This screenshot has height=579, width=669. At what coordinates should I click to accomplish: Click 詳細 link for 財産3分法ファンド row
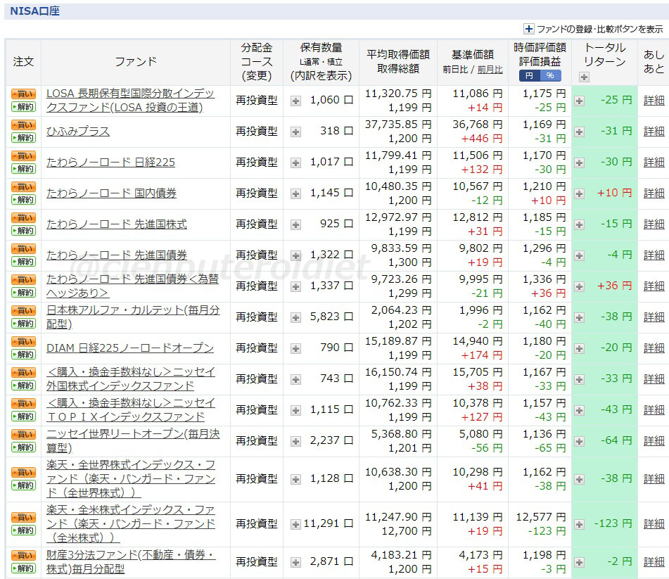(654, 561)
